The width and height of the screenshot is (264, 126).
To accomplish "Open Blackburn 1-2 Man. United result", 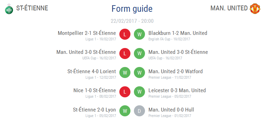I will pos(178,33).
